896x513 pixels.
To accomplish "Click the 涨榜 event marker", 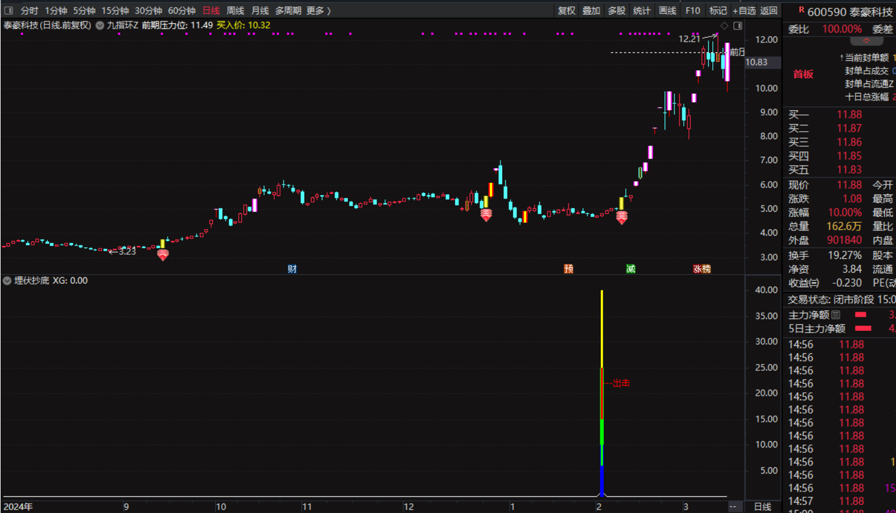I will tap(702, 269).
